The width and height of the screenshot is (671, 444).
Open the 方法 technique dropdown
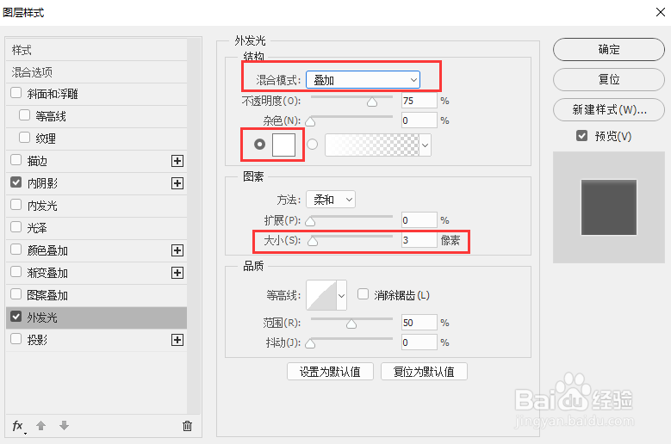331,199
